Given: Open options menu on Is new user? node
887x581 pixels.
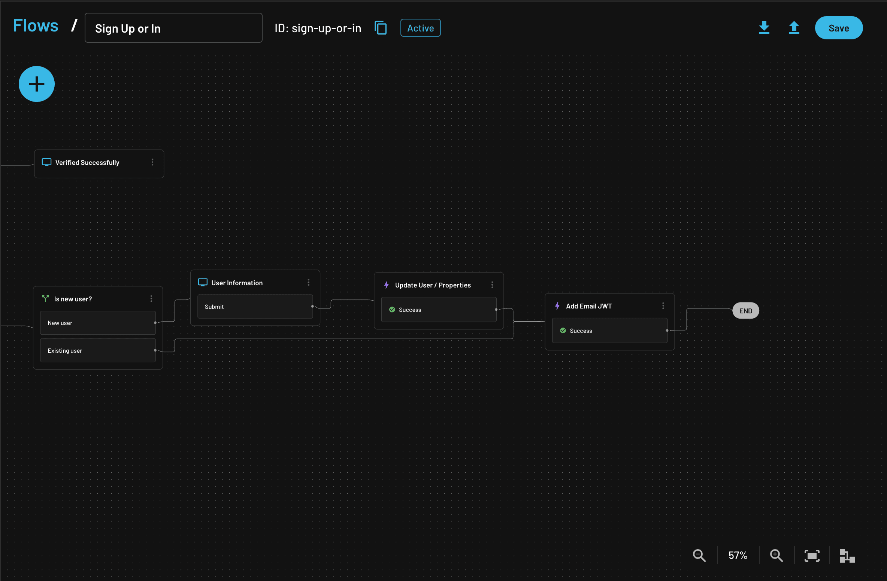Looking at the screenshot, I should click(x=151, y=299).
